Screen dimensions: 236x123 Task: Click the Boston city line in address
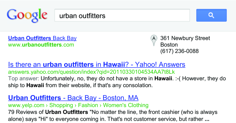coord(169,45)
